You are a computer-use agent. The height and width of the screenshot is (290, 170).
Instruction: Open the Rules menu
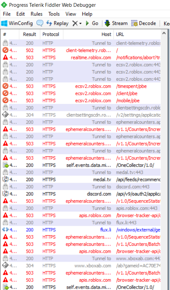36,14
